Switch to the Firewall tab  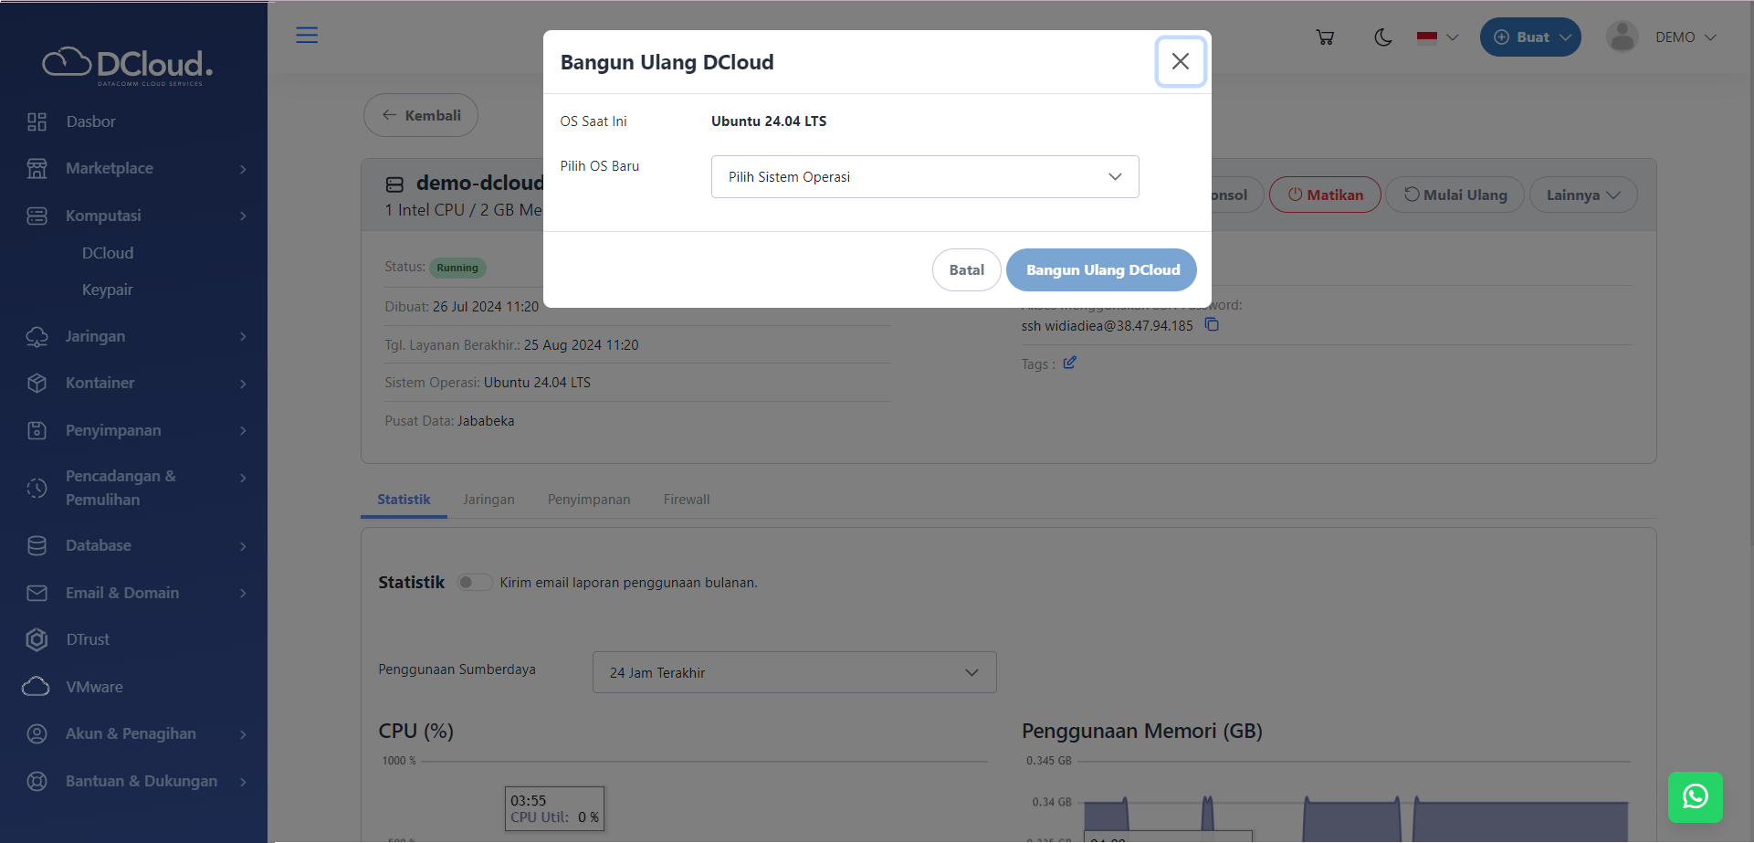(686, 500)
